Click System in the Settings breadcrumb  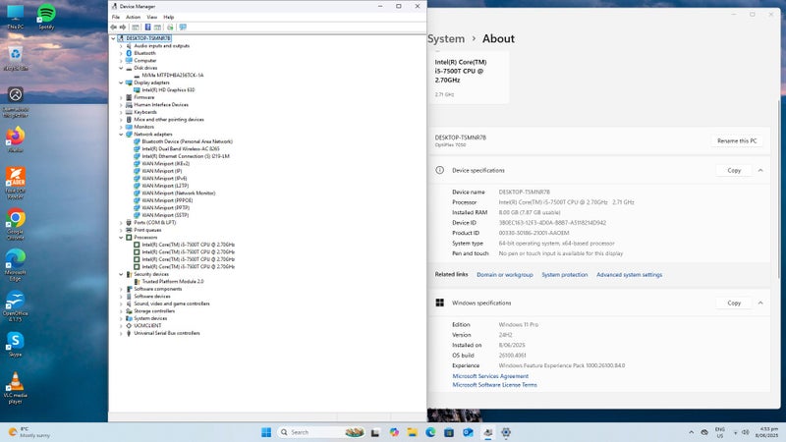[446, 38]
